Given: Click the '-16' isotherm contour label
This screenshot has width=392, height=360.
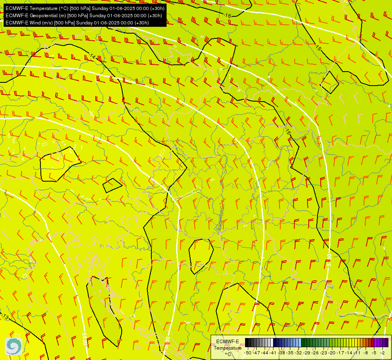Looking at the screenshot, I should point(227,16).
